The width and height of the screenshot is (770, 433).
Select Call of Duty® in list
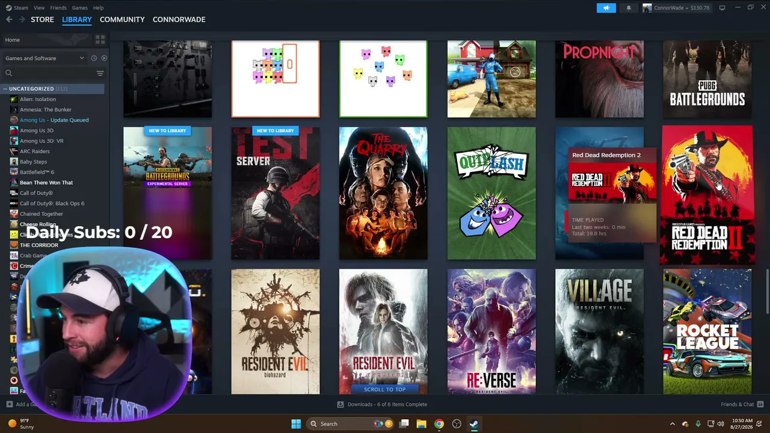(x=36, y=193)
